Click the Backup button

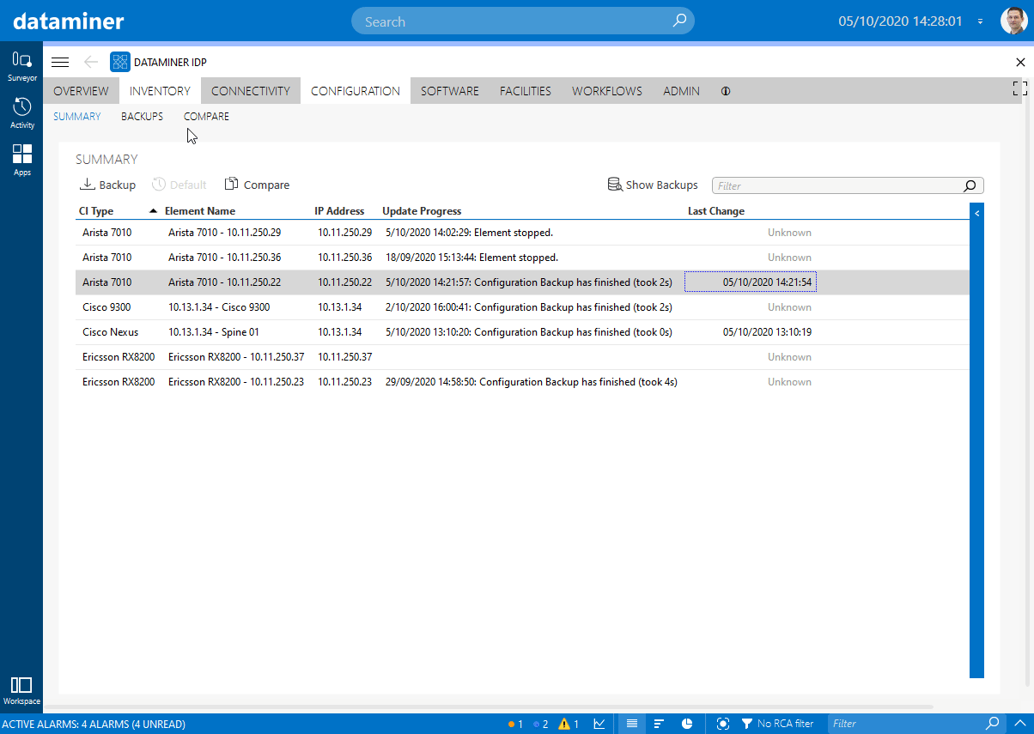[107, 185]
